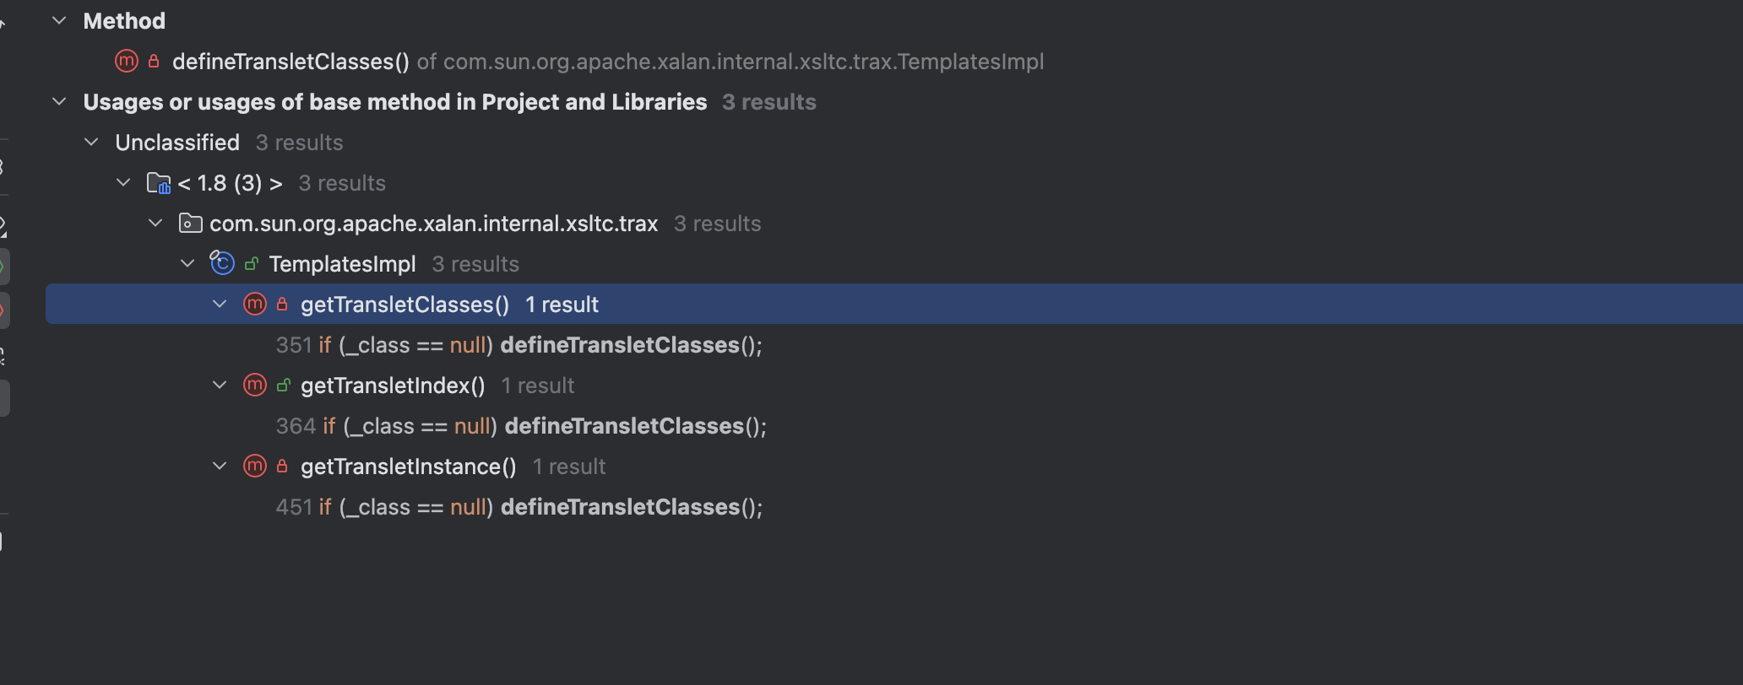
Task: Select the com.sun.org.apache.xalan.internal.xsltc.trax package row
Action: click(433, 224)
